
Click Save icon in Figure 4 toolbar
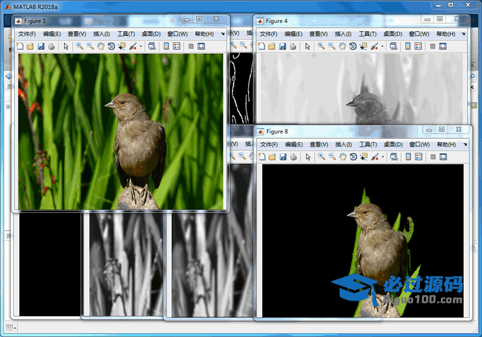(x=282, y=47)
